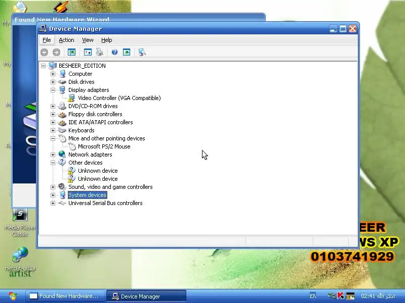The image size is (405, 303).
Task: Toggle the console tree toolbar icon
Action: pyautogui.click(x=71, y=53)
